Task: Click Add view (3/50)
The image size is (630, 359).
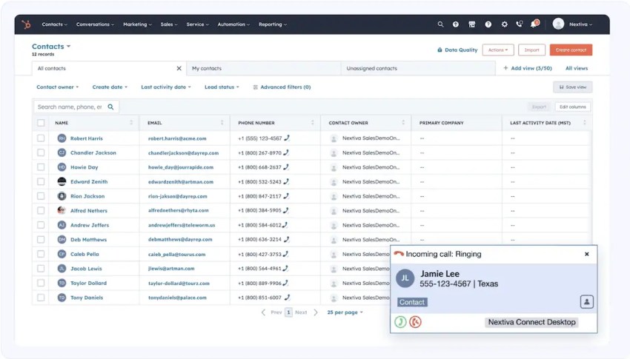Action: pyautogui.click(x=528, y=68)
